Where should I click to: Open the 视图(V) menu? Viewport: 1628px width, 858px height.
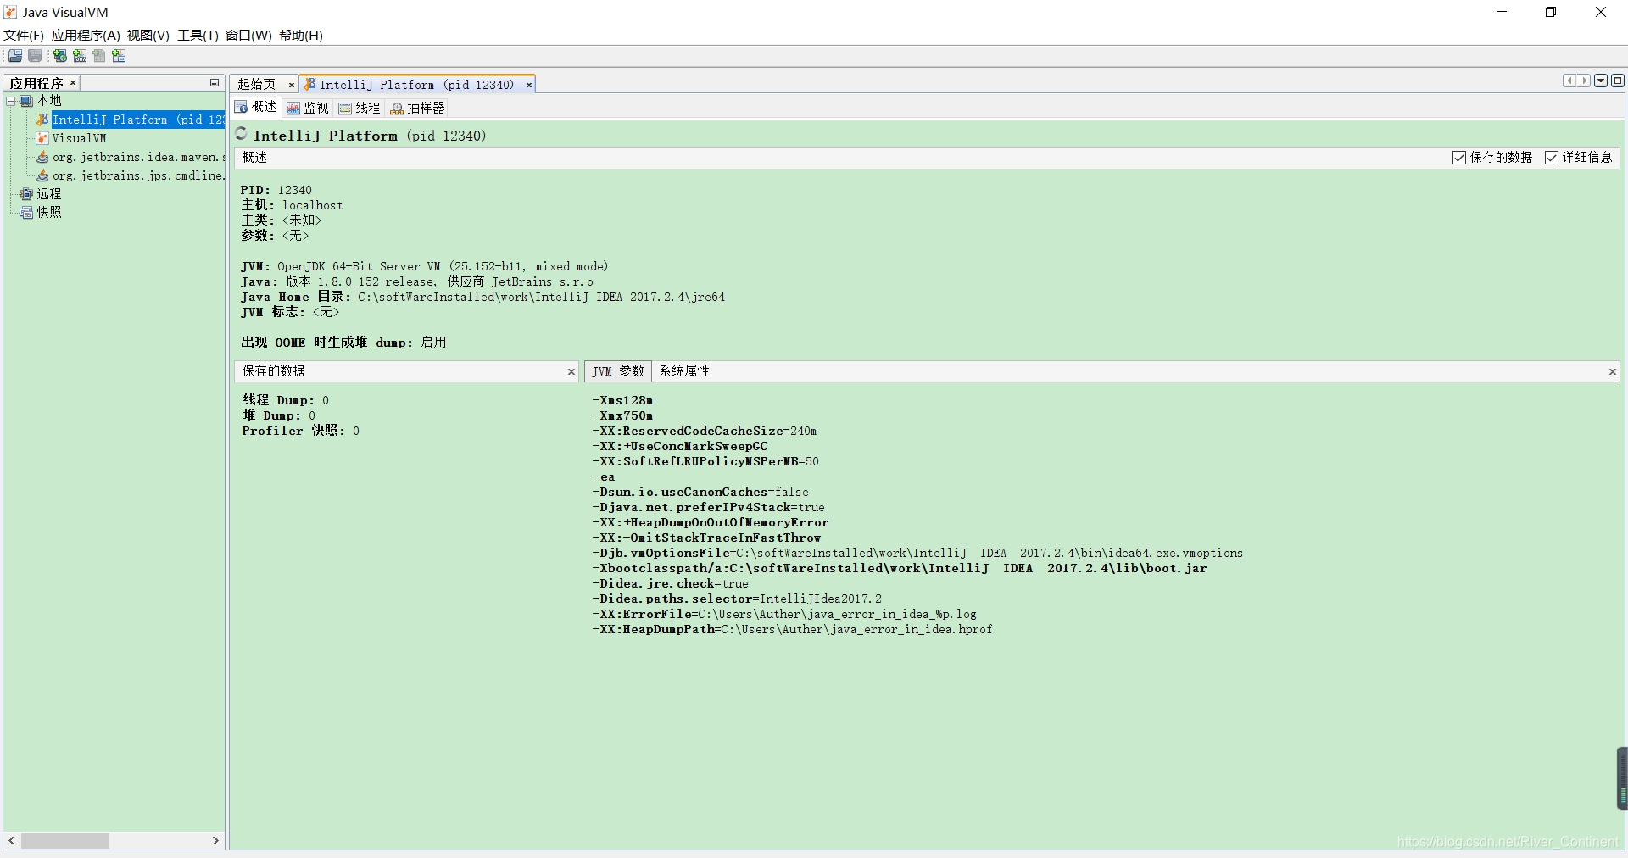click(x=148, y=36)
